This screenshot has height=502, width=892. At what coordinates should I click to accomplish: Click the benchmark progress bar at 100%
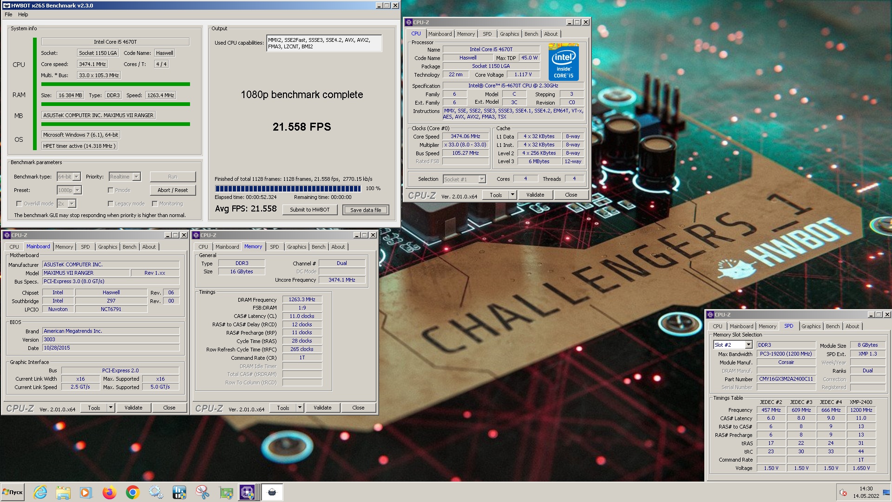coord(288,189)
